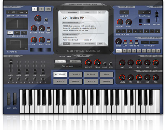Open the EFFECT route dropdown
The image size is (166, 130).
(76, 61)
